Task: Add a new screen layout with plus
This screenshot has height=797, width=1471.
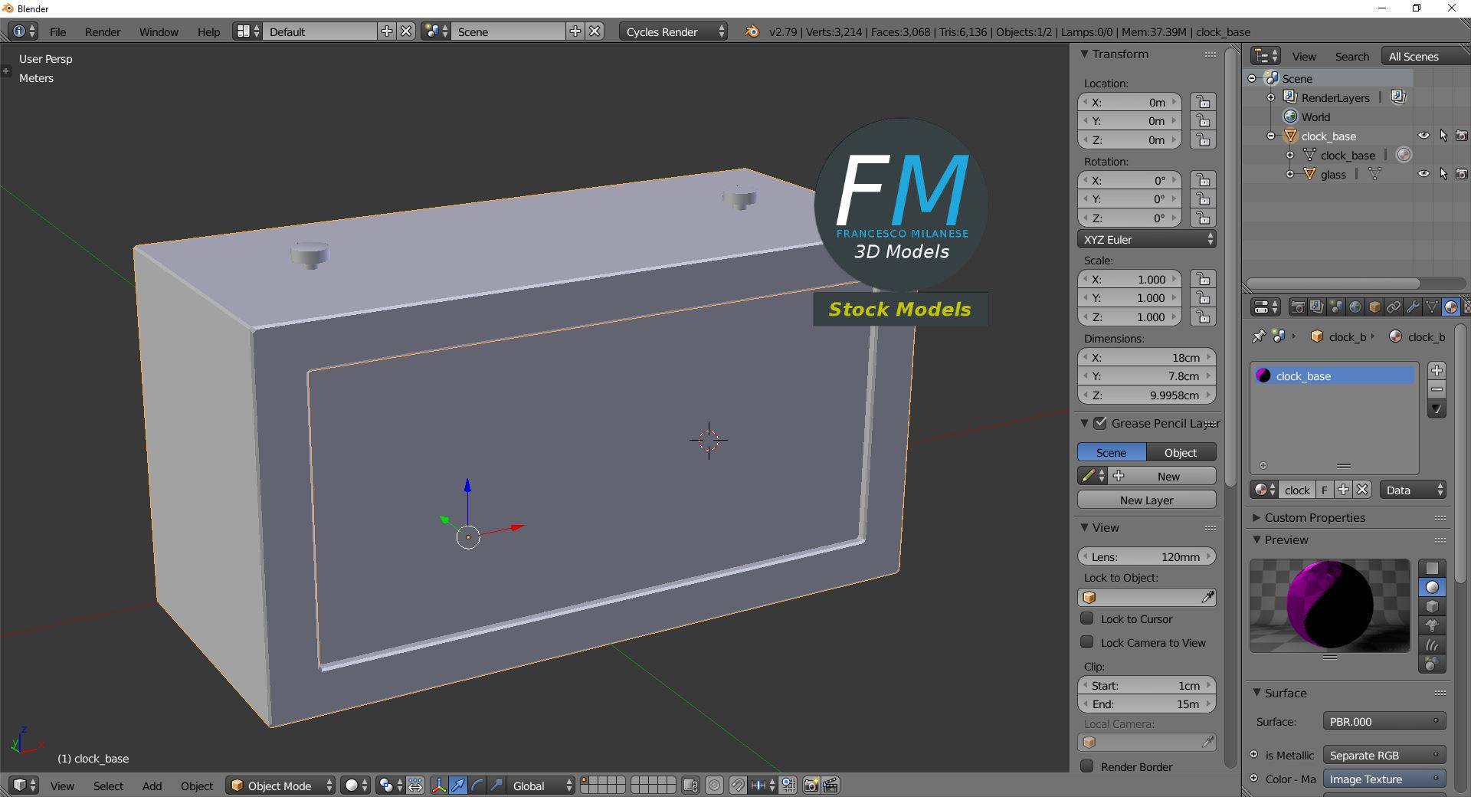Action: coord(387,31)
